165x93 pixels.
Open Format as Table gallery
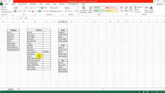tap(90, 10)
